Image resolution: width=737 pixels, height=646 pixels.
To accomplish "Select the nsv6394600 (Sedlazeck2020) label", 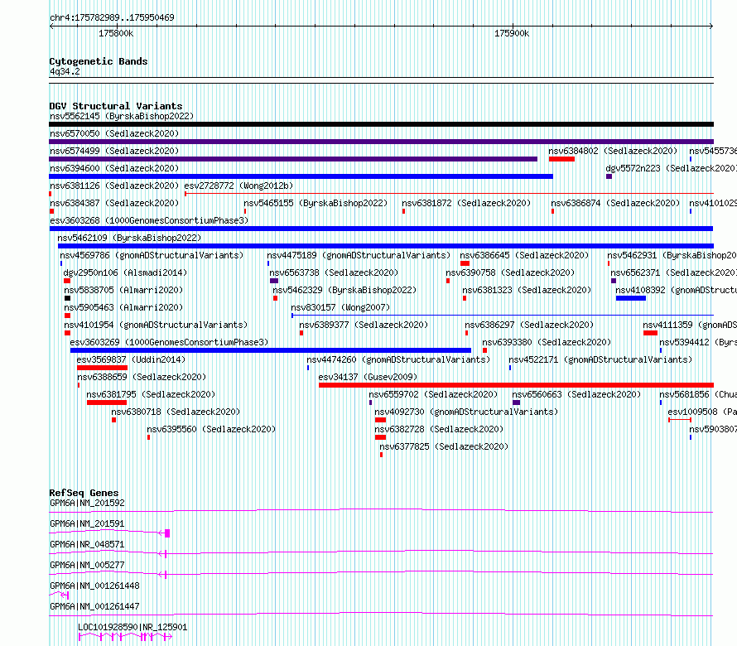I will (x=114, y=168).
